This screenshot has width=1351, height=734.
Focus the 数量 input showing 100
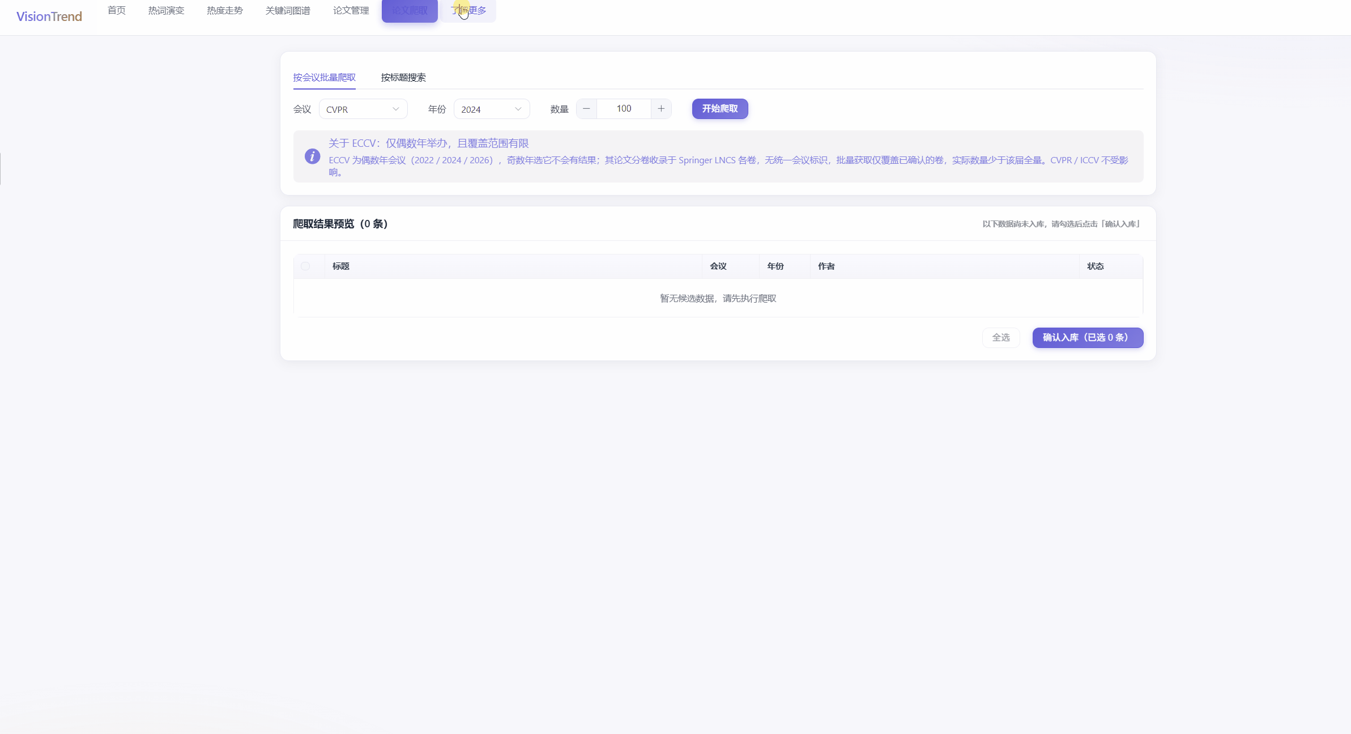(624, 109)
